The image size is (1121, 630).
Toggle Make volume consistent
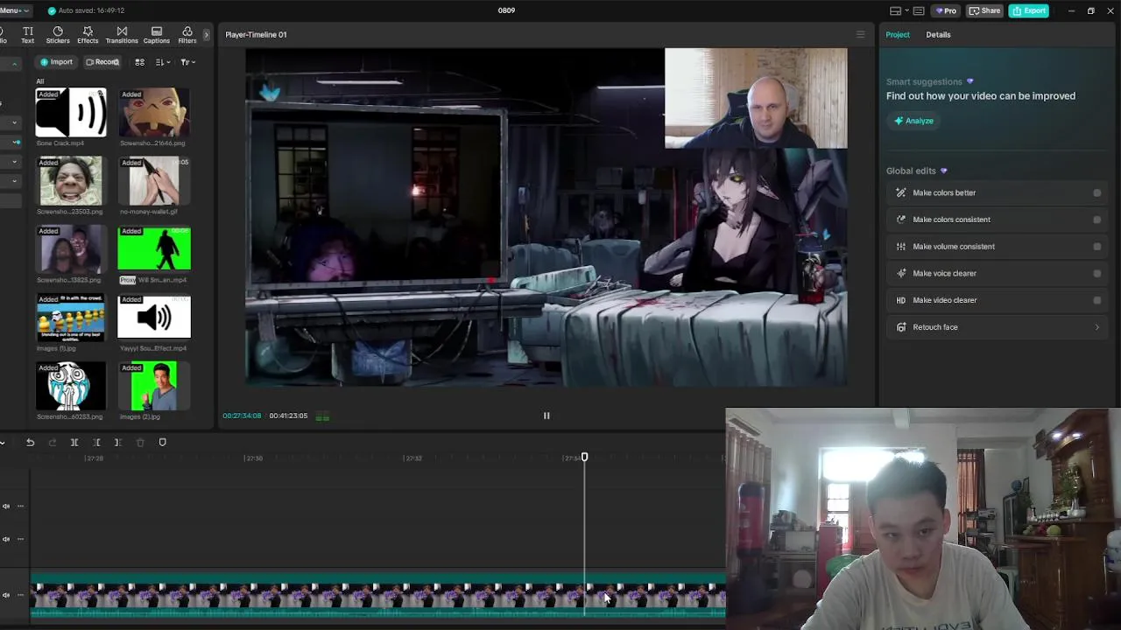[x=1096, y=247]
